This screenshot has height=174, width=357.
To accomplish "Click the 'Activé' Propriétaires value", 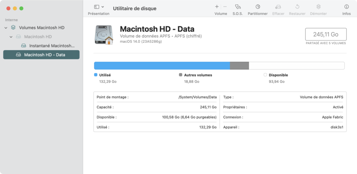I will (x=338, y=107).
